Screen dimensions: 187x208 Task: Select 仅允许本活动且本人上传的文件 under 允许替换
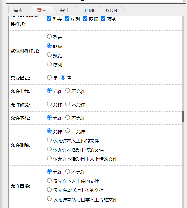50,199
